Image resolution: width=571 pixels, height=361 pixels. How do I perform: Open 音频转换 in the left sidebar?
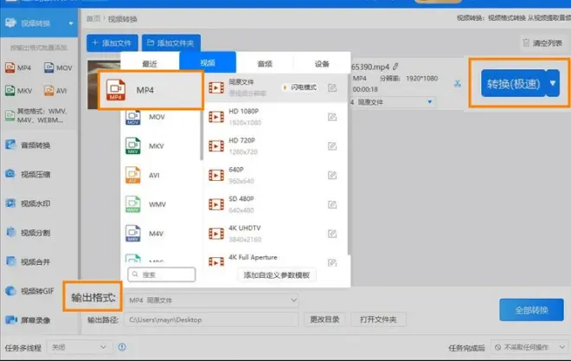point(35,145)
